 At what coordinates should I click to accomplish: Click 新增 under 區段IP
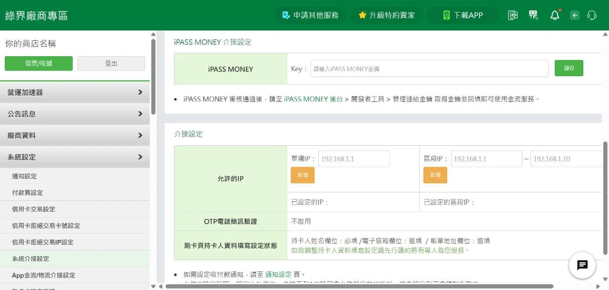pyautogui.click(x=435, y=175)
